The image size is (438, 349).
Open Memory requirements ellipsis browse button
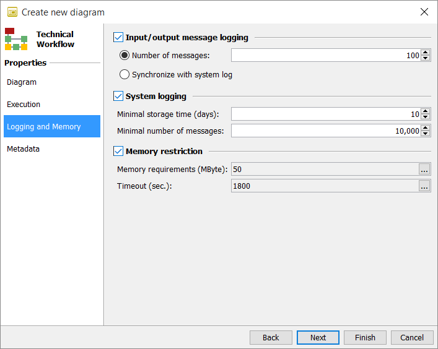pyautogui.click(x=424, y=170)
